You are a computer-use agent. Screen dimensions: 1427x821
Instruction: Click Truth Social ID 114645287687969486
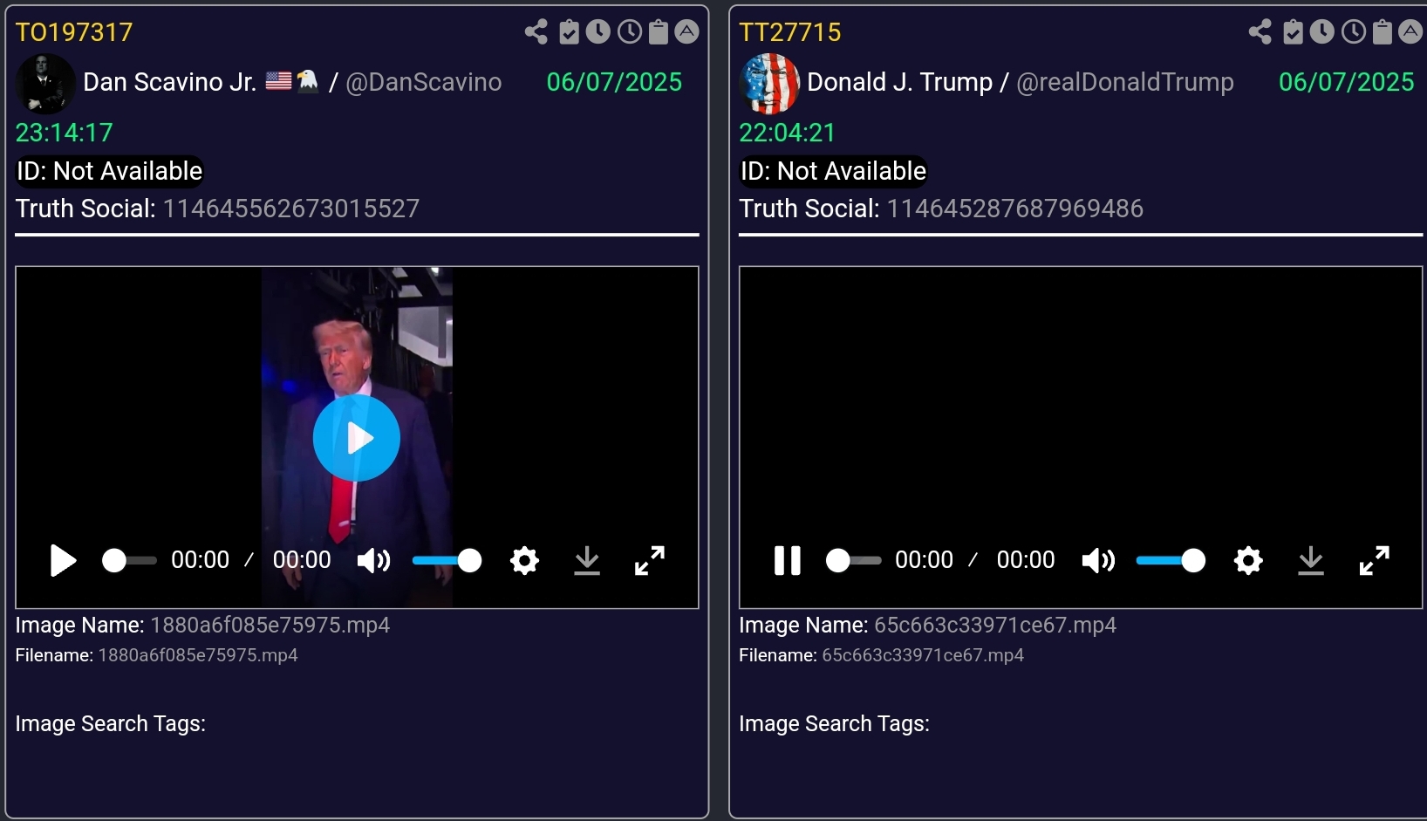coord(1015,209)
